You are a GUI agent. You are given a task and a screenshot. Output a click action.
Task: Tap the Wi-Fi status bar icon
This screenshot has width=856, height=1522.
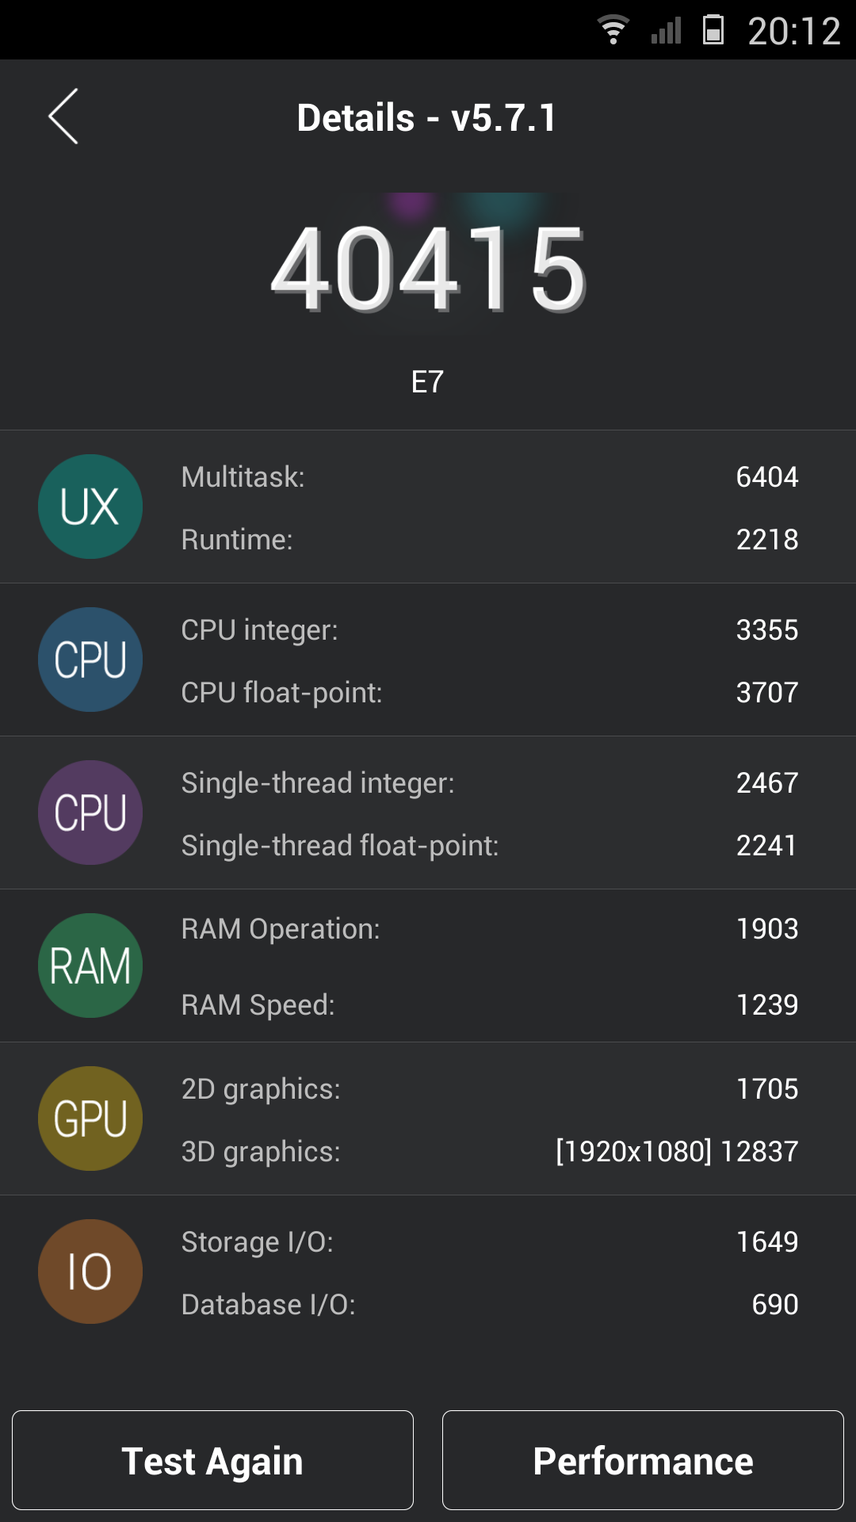(x=613, y=30)
